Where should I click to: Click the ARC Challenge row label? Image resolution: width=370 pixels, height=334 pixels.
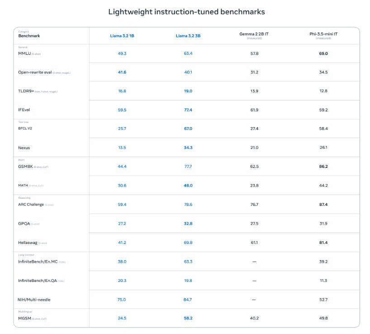[x=31, y=205]
